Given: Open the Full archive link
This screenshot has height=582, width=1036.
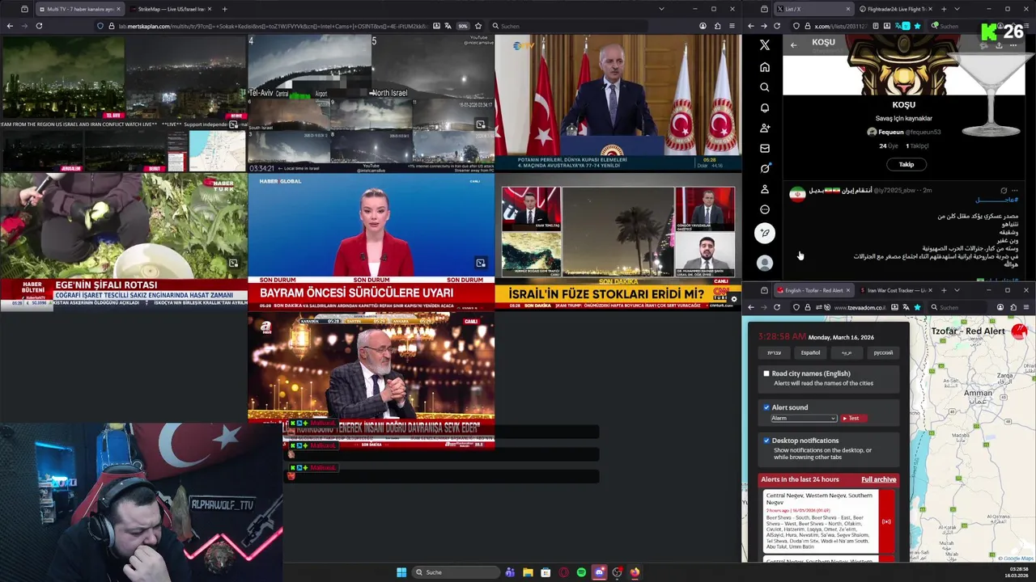Looking at the screenshot, I should coord(878,479).
